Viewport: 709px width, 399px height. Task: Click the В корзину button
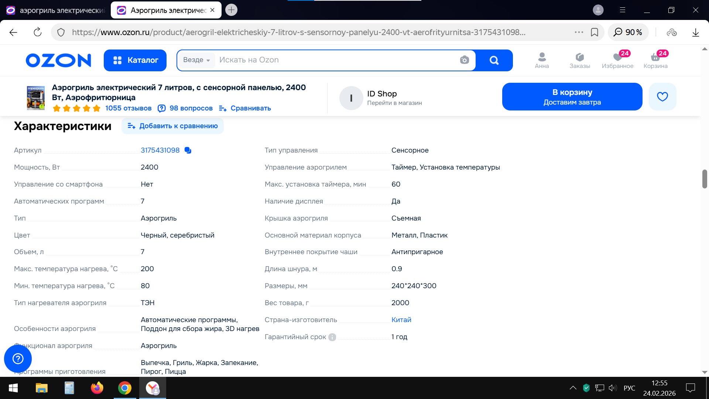[572, 97]
